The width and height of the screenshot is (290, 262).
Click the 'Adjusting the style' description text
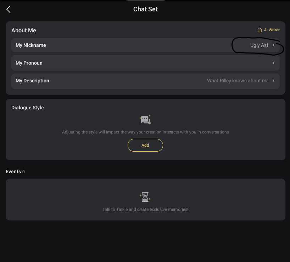[145, 132]
